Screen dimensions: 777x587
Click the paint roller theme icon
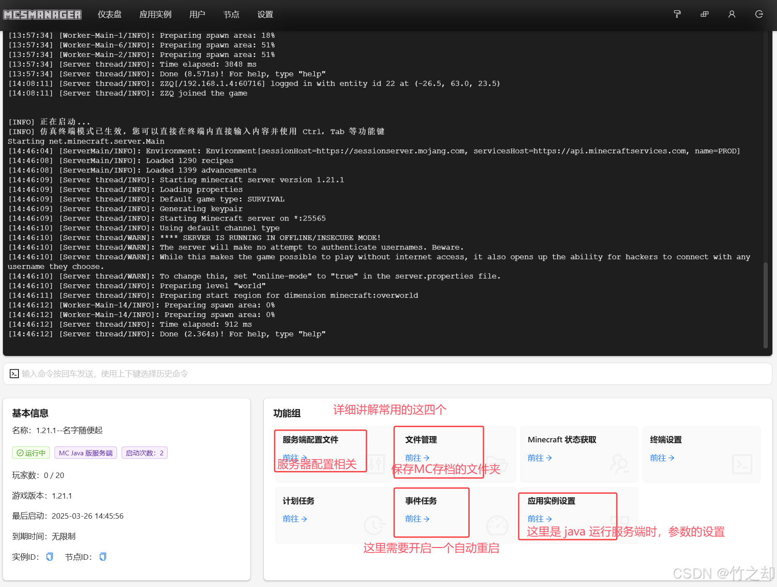(x=677, y=14)
